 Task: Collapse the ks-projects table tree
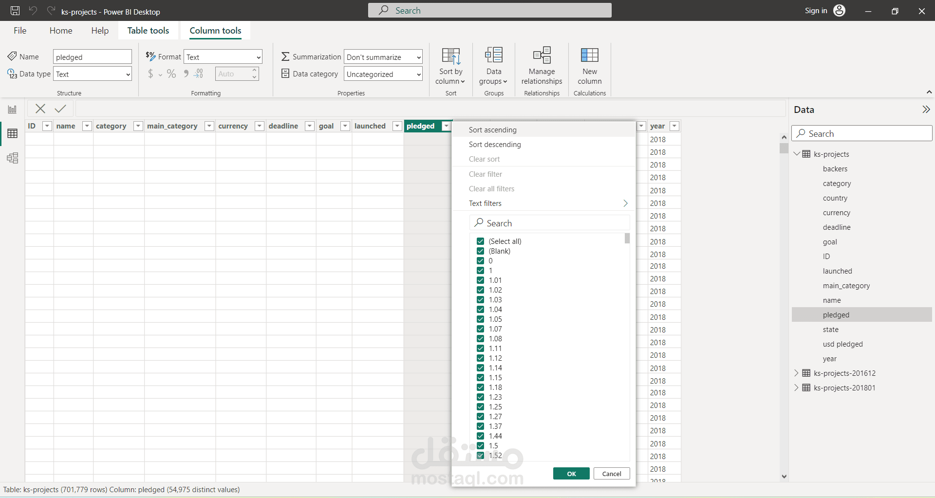[797, 154]
